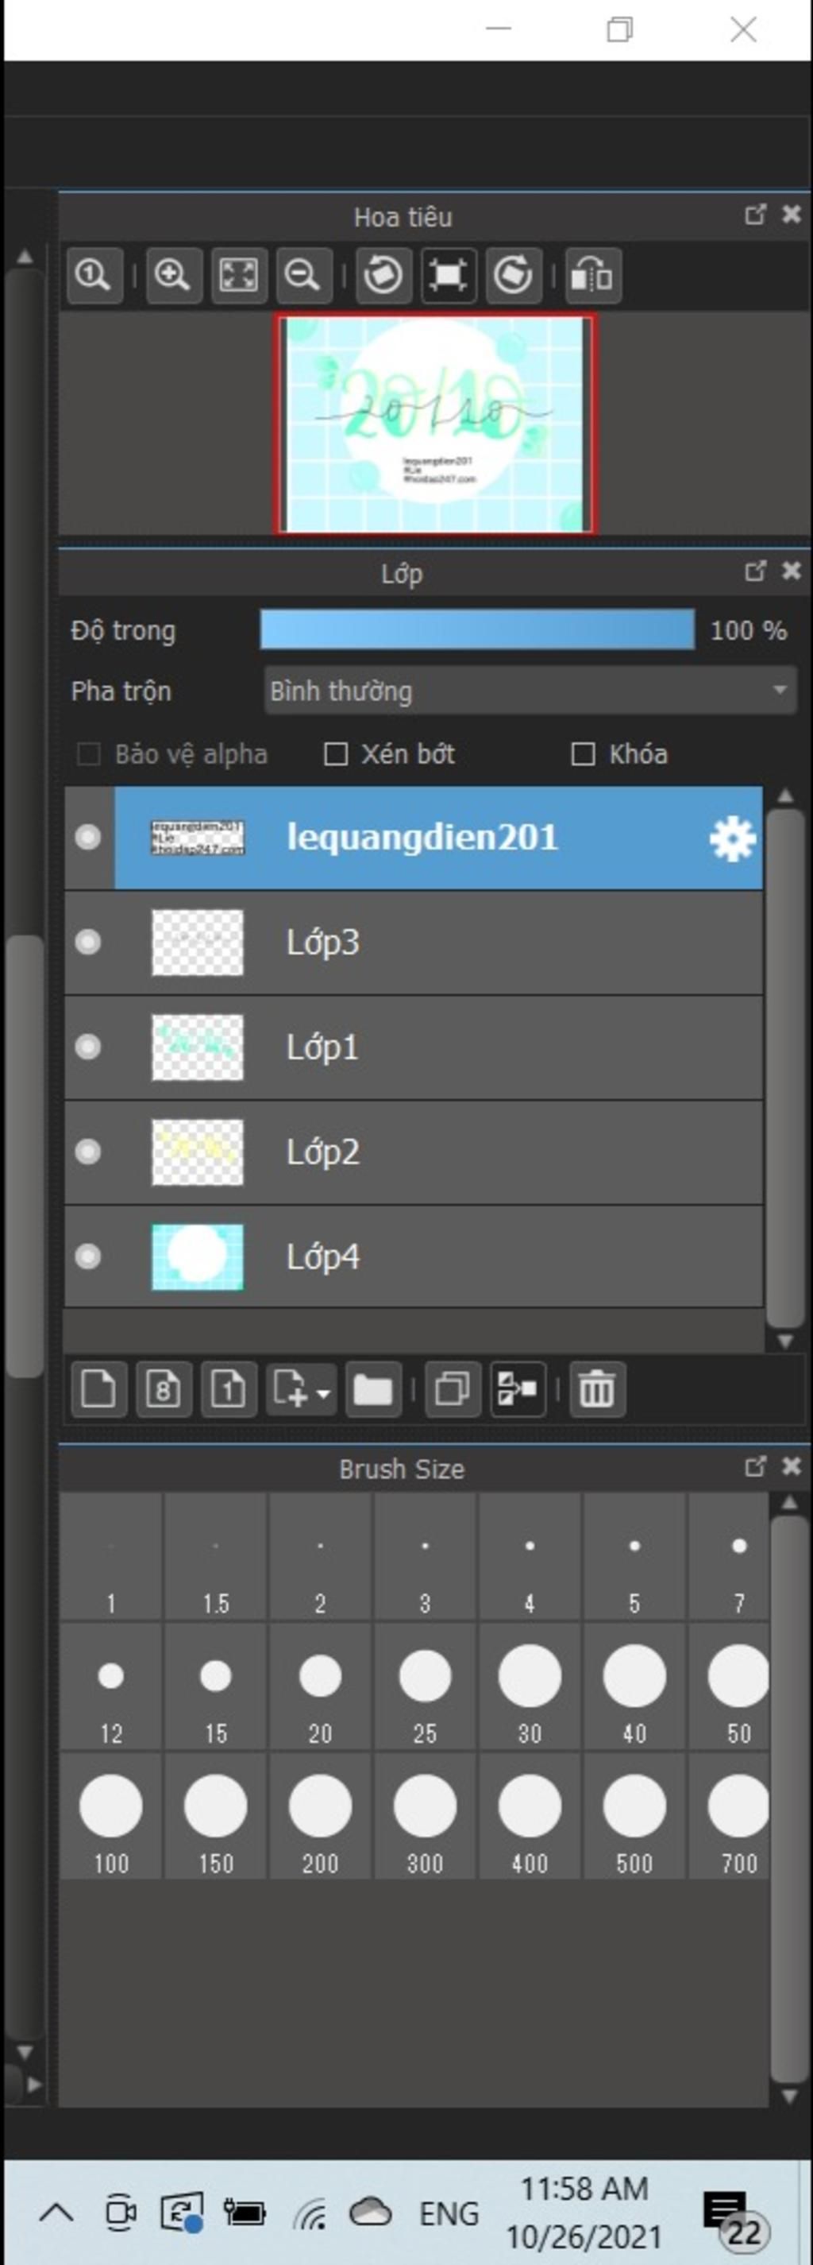Check the Khóa lock checkbox
Viewport: 813px width, 2265px height.
tap(583, 753)
